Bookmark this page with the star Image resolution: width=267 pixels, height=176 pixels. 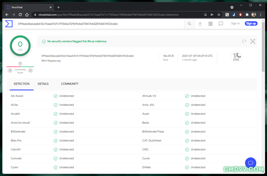(x=219, y=14)
